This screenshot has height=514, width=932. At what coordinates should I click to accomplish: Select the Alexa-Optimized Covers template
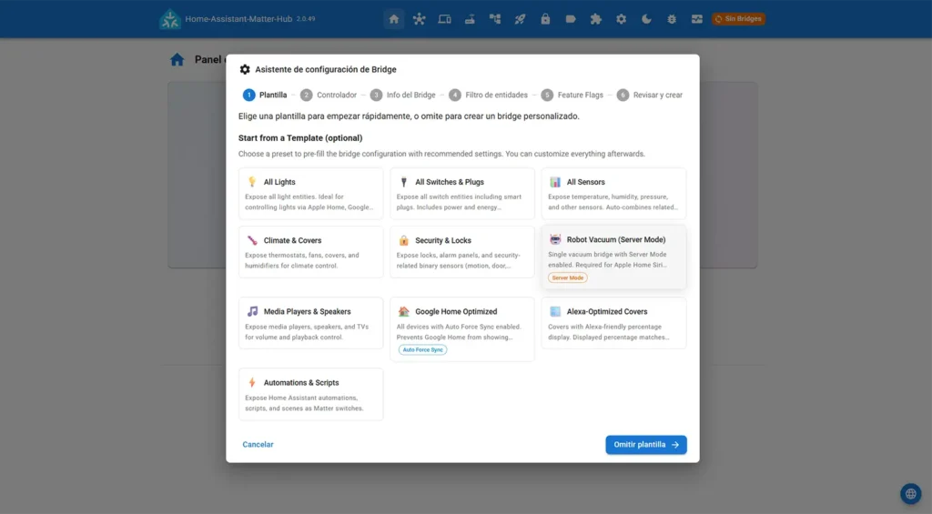pos(613,323)
